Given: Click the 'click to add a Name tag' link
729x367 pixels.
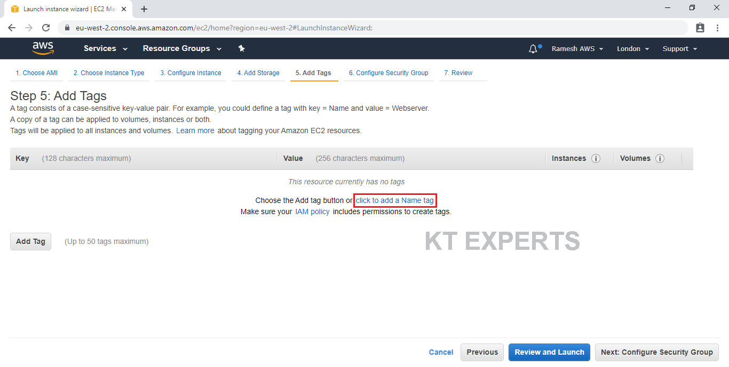Looking at the screenshot, I should tap(395, 200).
